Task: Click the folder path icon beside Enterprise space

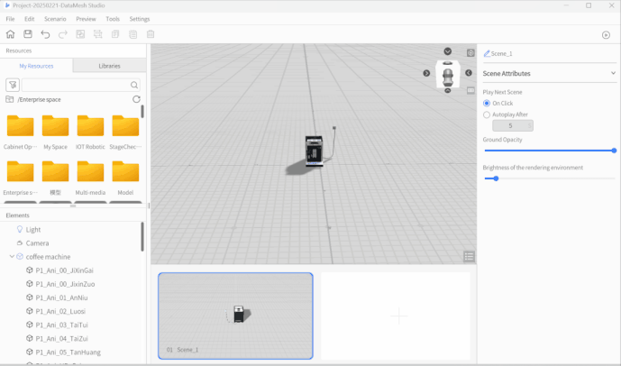Action: pyautogui.click(x=10, y=99)
